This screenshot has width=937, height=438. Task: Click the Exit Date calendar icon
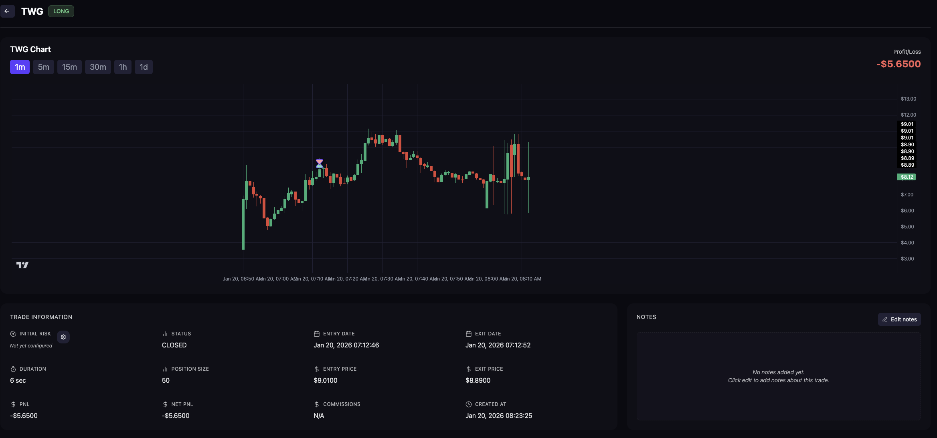coord(468,334)
